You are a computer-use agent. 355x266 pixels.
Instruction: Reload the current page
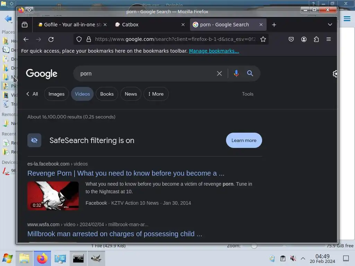(x=51, y=39)
